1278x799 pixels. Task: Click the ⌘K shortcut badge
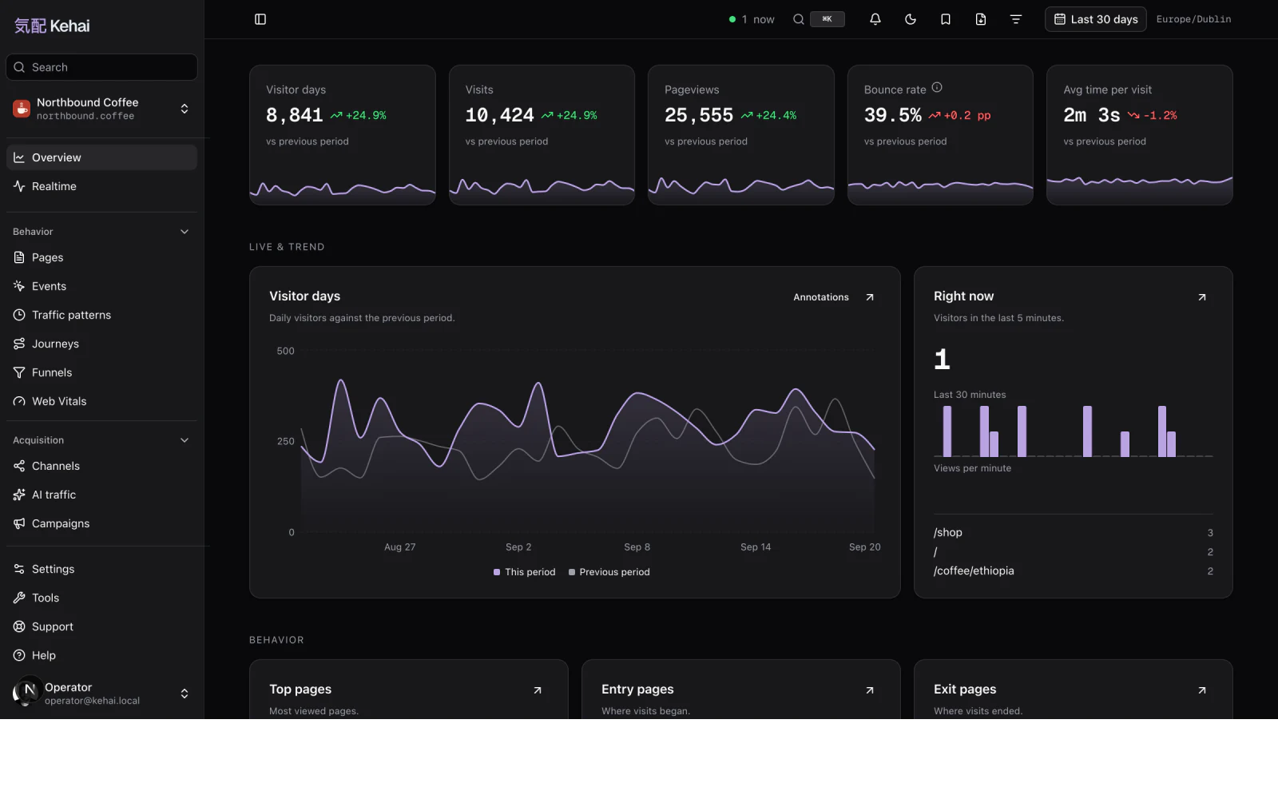(828, 19)
